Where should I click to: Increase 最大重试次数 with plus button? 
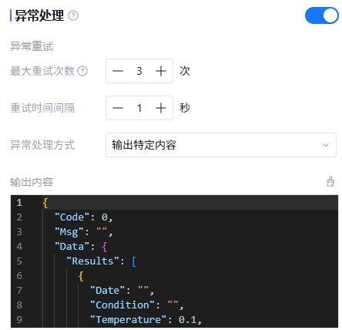161,71
